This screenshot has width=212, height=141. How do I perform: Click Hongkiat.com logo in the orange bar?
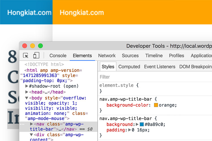82,12
